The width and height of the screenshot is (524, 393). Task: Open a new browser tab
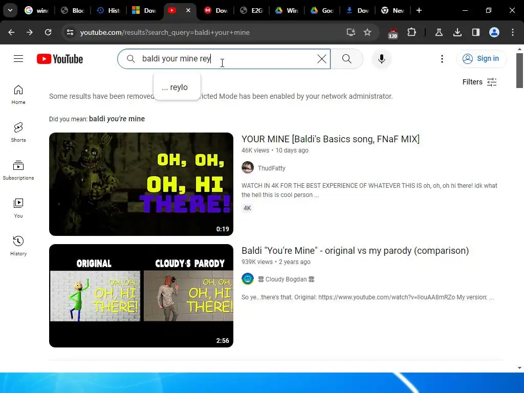click(x=419, y=10)
